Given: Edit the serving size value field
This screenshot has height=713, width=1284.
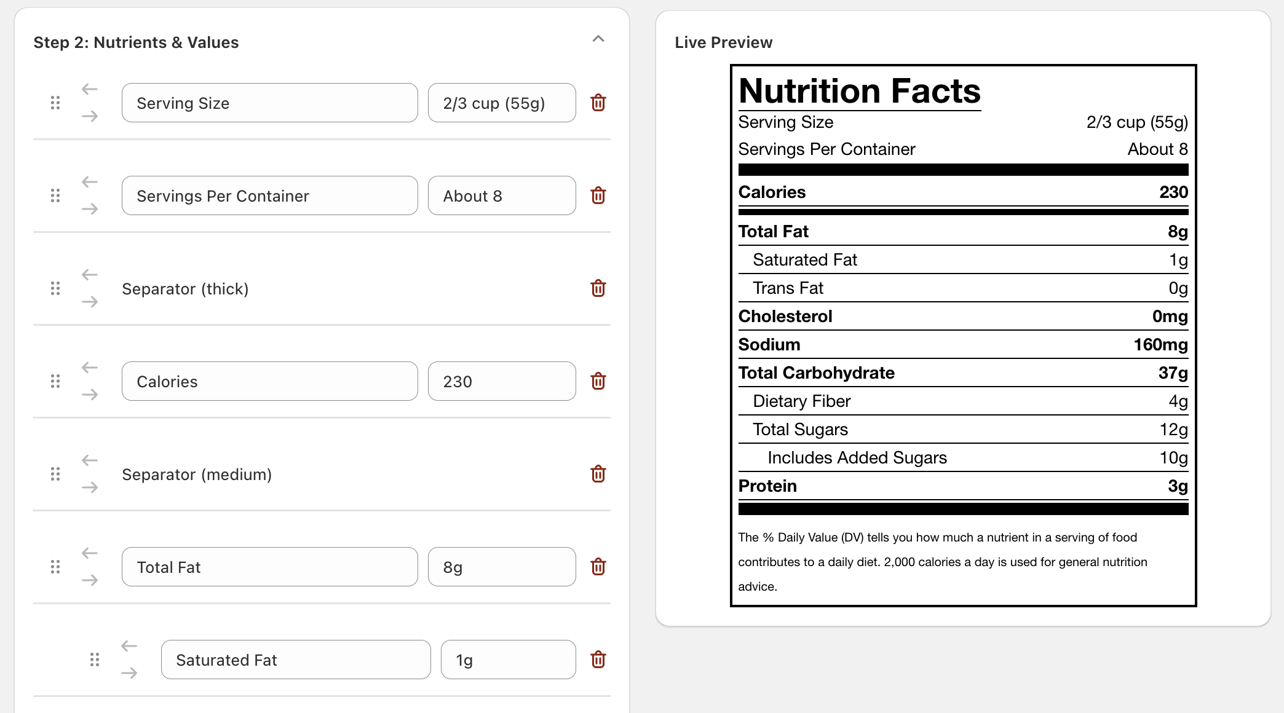Looking at the screenshot, I should coord(501,103).
